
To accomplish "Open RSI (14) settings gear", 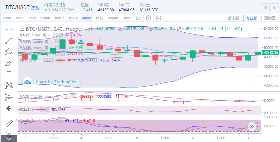I will pyautogui.click(x=42, y=110).
